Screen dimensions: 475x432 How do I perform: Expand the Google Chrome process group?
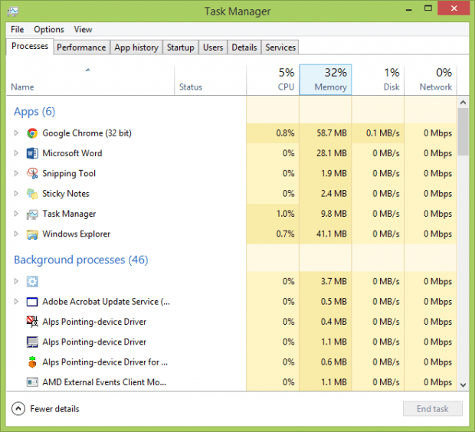tap(16, 133)
